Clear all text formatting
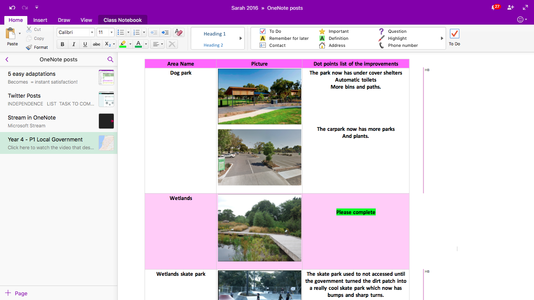534x300 pixels. point(179,32)
